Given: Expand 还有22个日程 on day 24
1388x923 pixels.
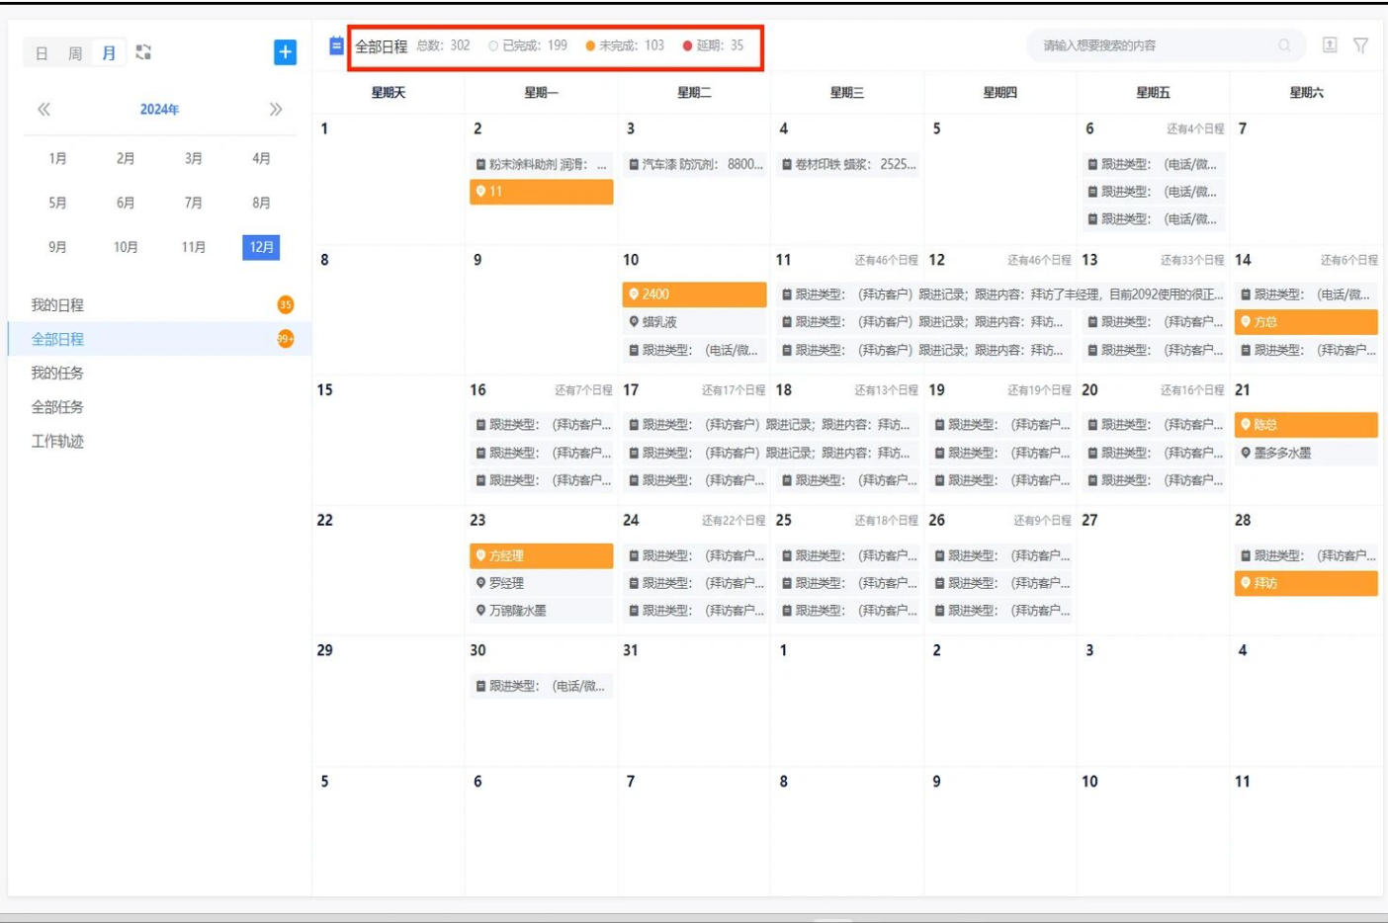Looking at the screenshot, I should (734, 520).
